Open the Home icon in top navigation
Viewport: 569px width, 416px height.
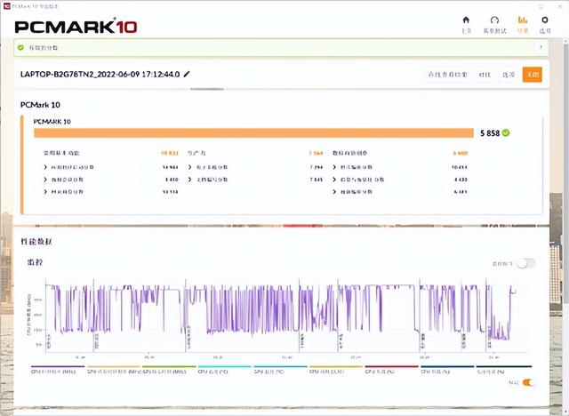[x=466, y=20]
